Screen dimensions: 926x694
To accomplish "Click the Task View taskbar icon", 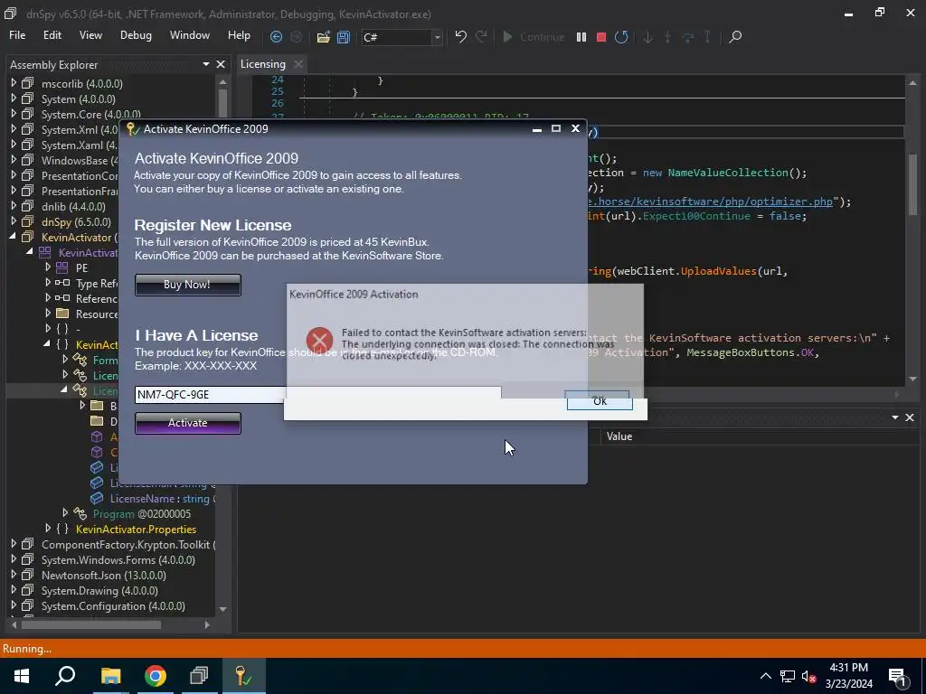I will [200, 676].
